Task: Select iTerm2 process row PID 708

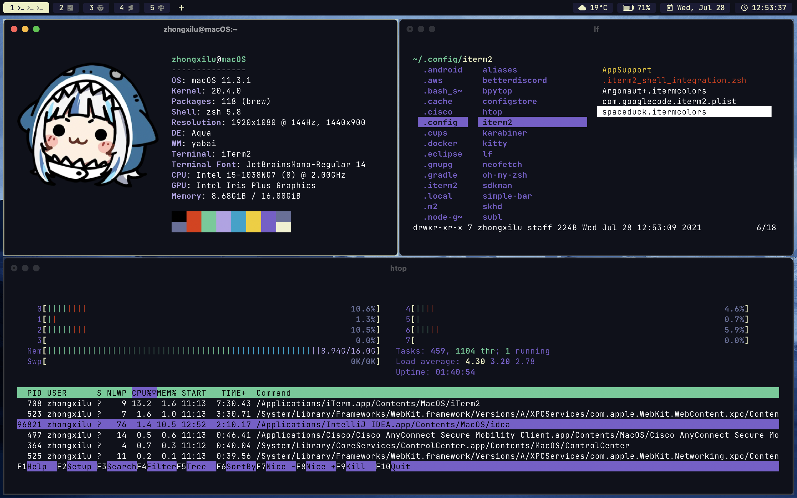Action: click(x=398, y=403)
